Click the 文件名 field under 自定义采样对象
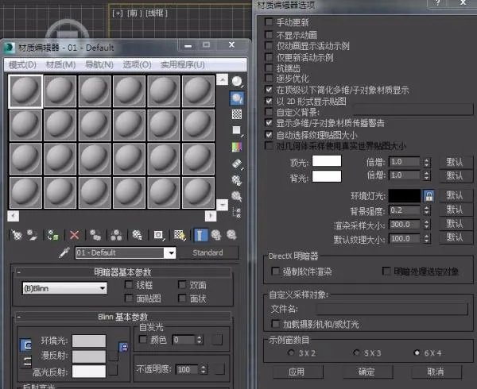The image size is (477, 389). coord(392,309)
